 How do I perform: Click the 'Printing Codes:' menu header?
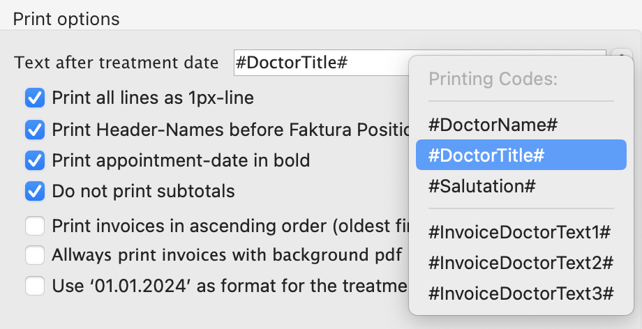tap(493, 79)
